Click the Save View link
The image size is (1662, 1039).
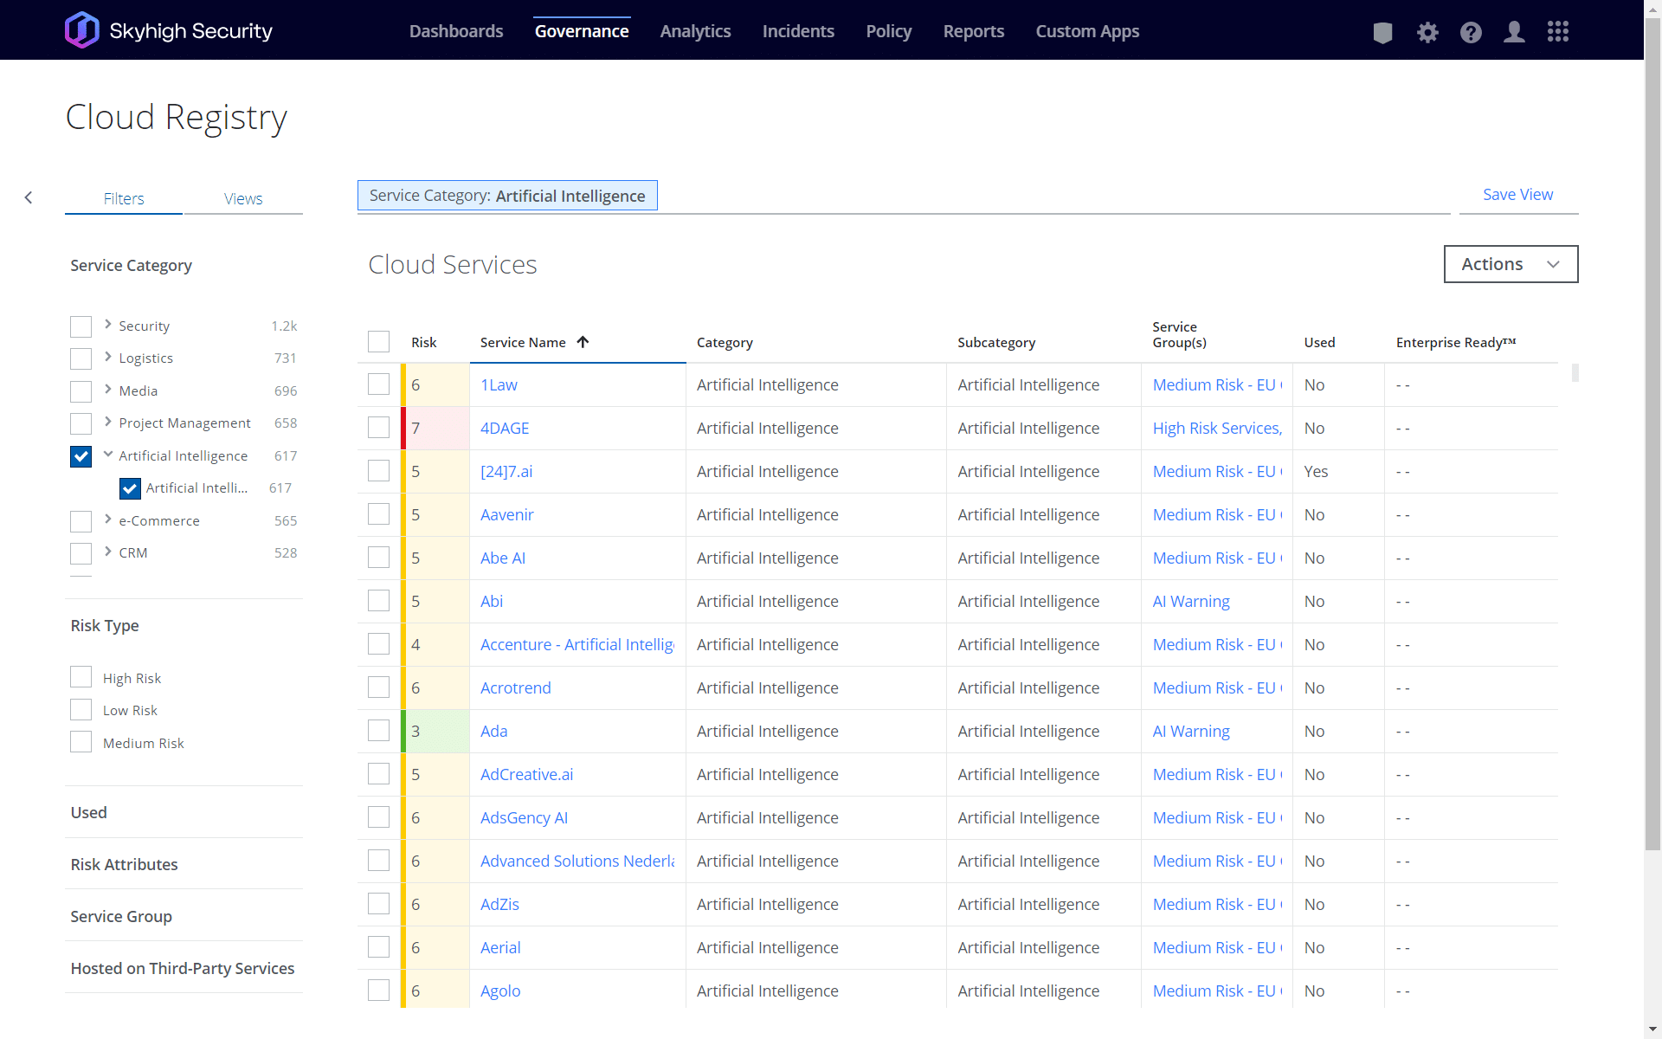coord(1517,195)
